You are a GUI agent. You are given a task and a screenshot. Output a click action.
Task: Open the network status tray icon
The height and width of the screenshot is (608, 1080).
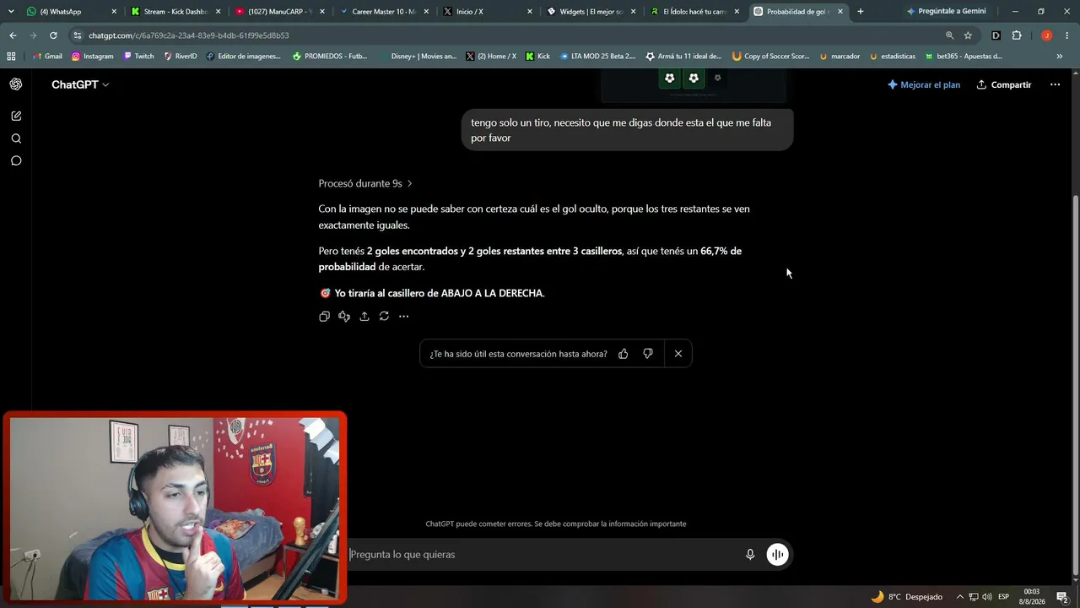pos(974,597)
